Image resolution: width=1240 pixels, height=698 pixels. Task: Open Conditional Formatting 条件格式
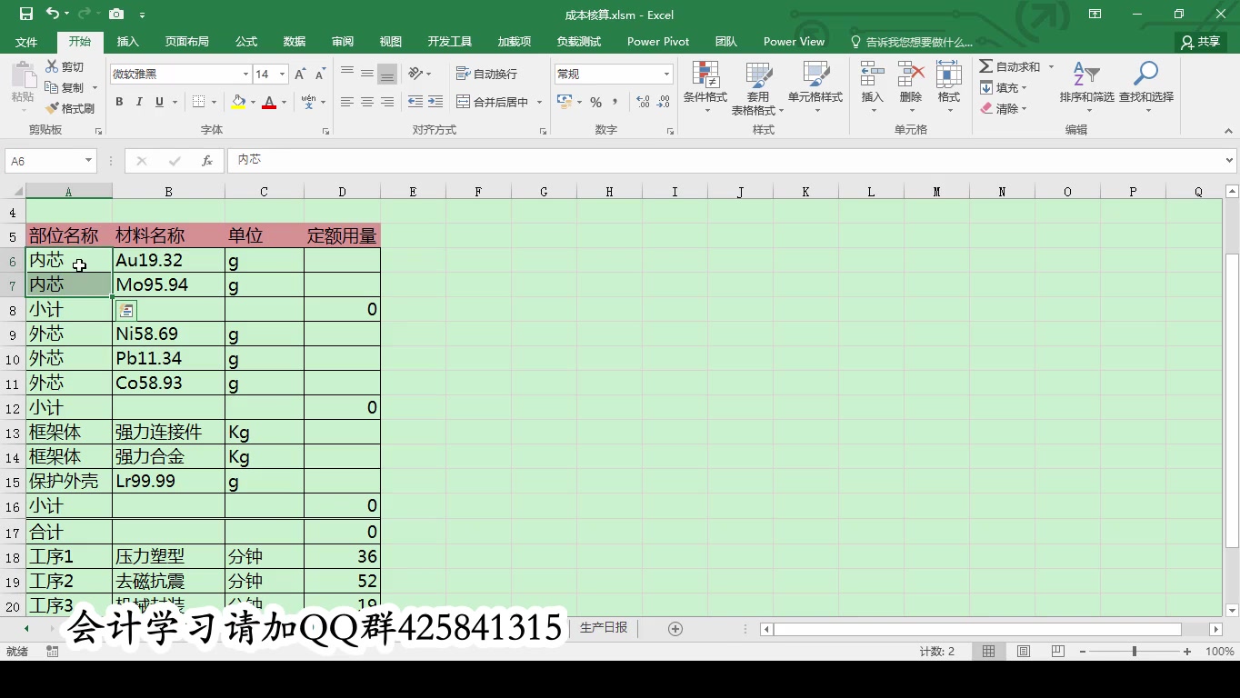tap(705, 88)
